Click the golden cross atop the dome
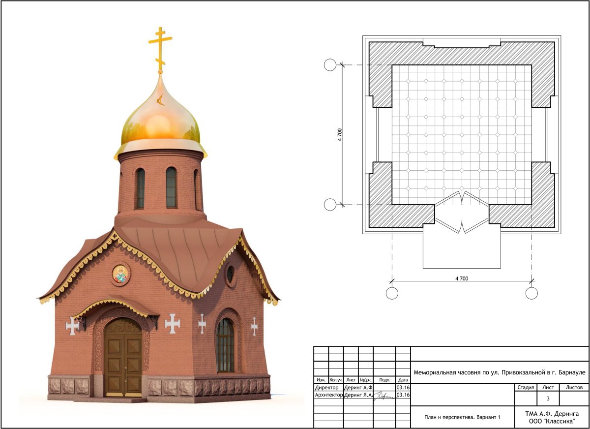 click(160, 47)
